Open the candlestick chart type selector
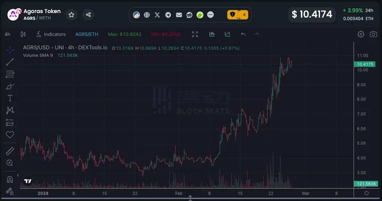 click(x=23, y=34)
